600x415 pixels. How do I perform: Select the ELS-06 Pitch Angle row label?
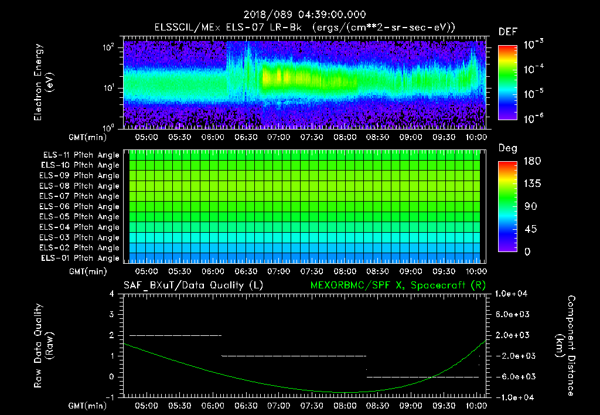click(x=80, y=206)
